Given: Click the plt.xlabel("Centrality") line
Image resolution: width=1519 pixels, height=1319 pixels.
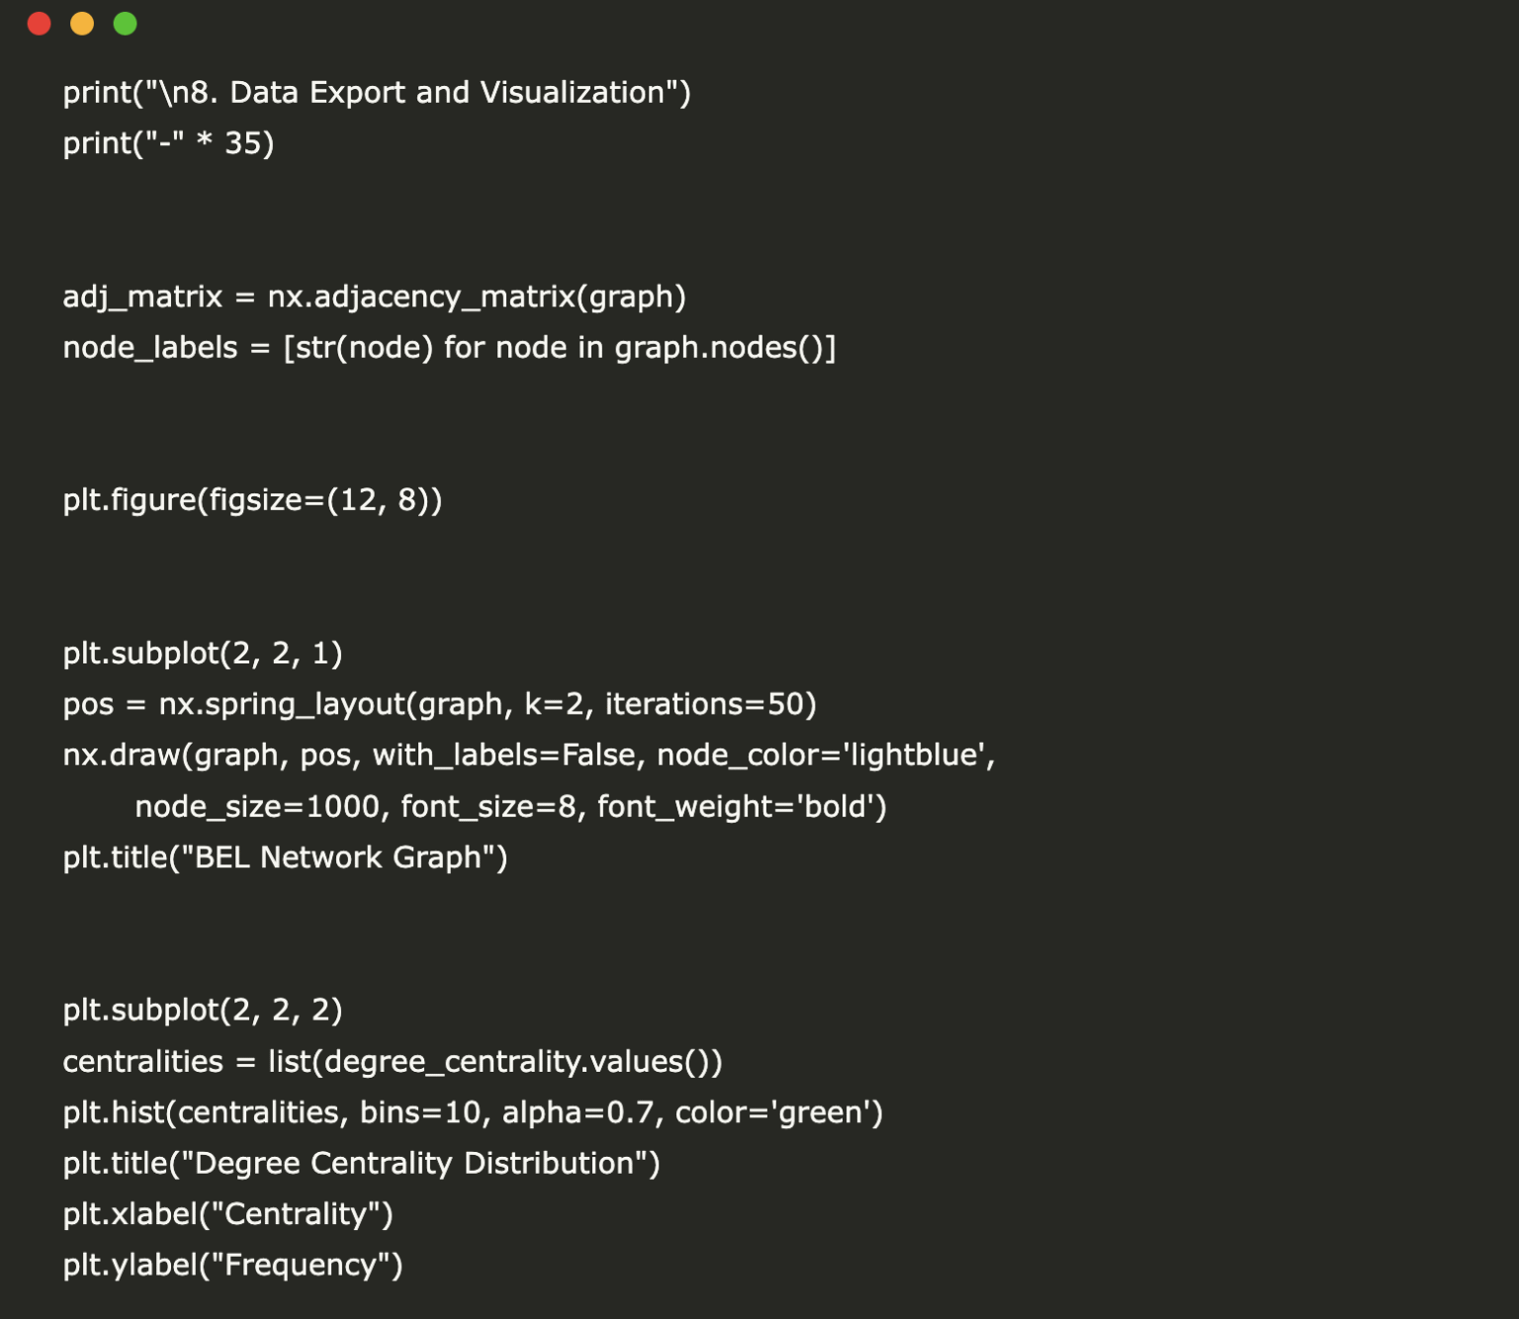Looking at the screenshot, I should (227, 1214).
